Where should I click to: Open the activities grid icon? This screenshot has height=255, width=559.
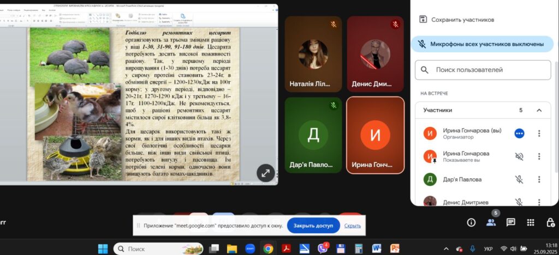click(531, 222)
